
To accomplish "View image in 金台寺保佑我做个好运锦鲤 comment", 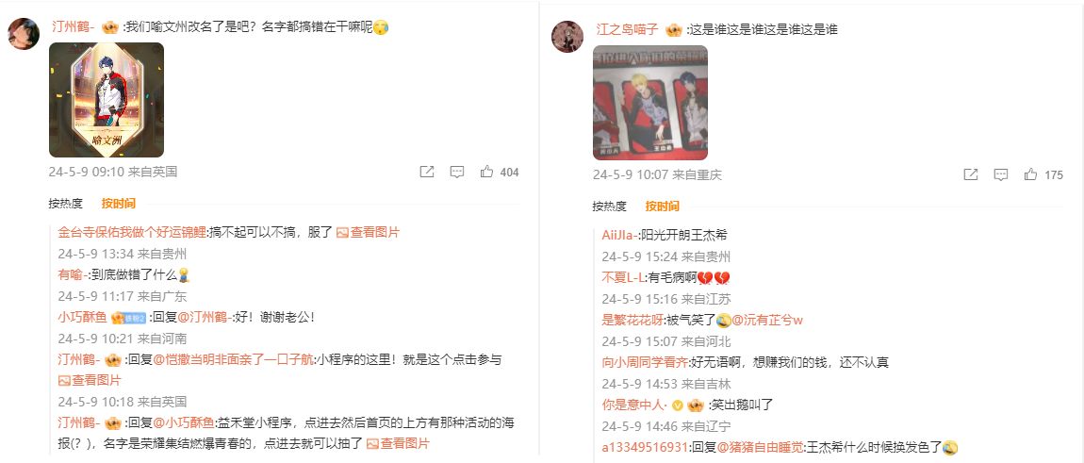I will pyautogui.click(x=368, y=233).
